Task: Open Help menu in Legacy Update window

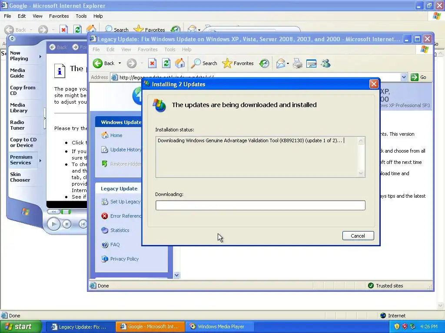Action: point(186,49)
